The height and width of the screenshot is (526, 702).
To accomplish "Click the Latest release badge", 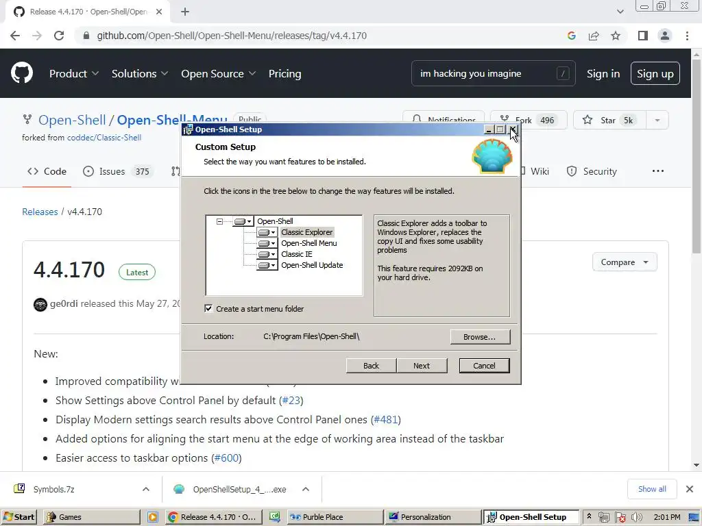I will 137,272.
